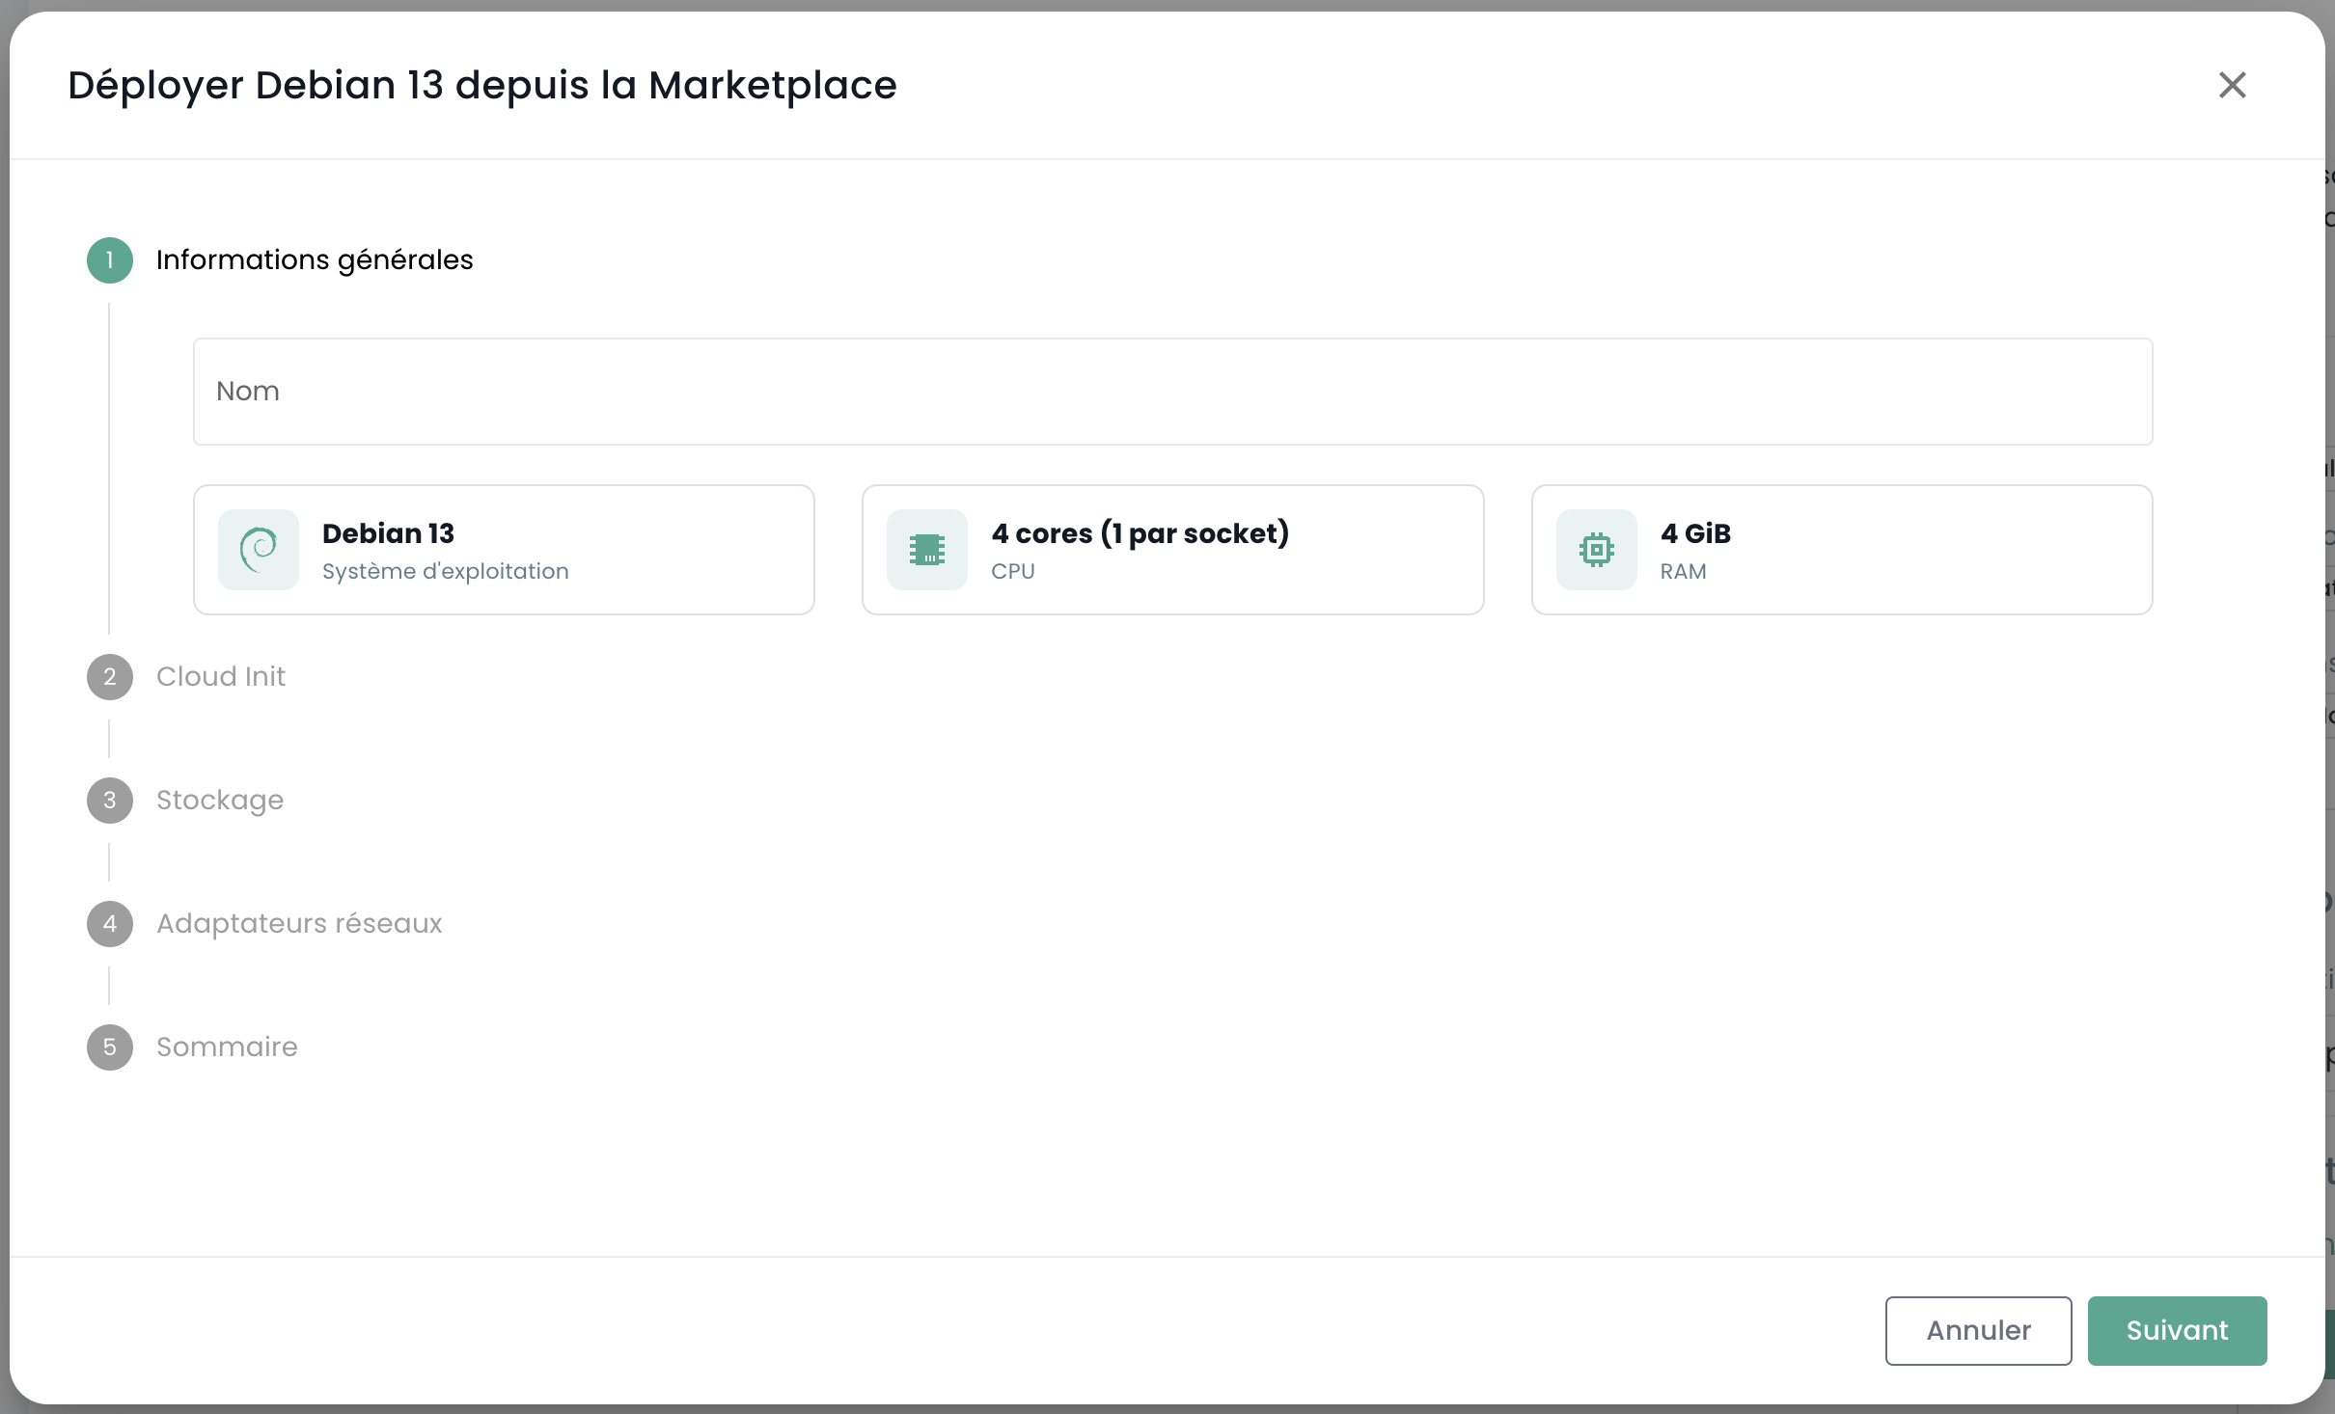The image size is (2335, 1414).
Task: Select the Informations générales step heading
Action: 315,260
